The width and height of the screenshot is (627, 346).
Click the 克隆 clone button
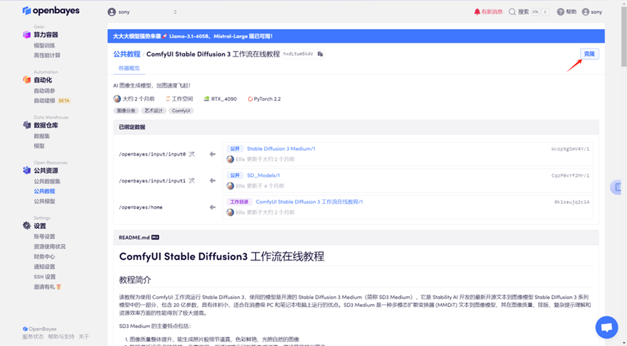[589, 54]
